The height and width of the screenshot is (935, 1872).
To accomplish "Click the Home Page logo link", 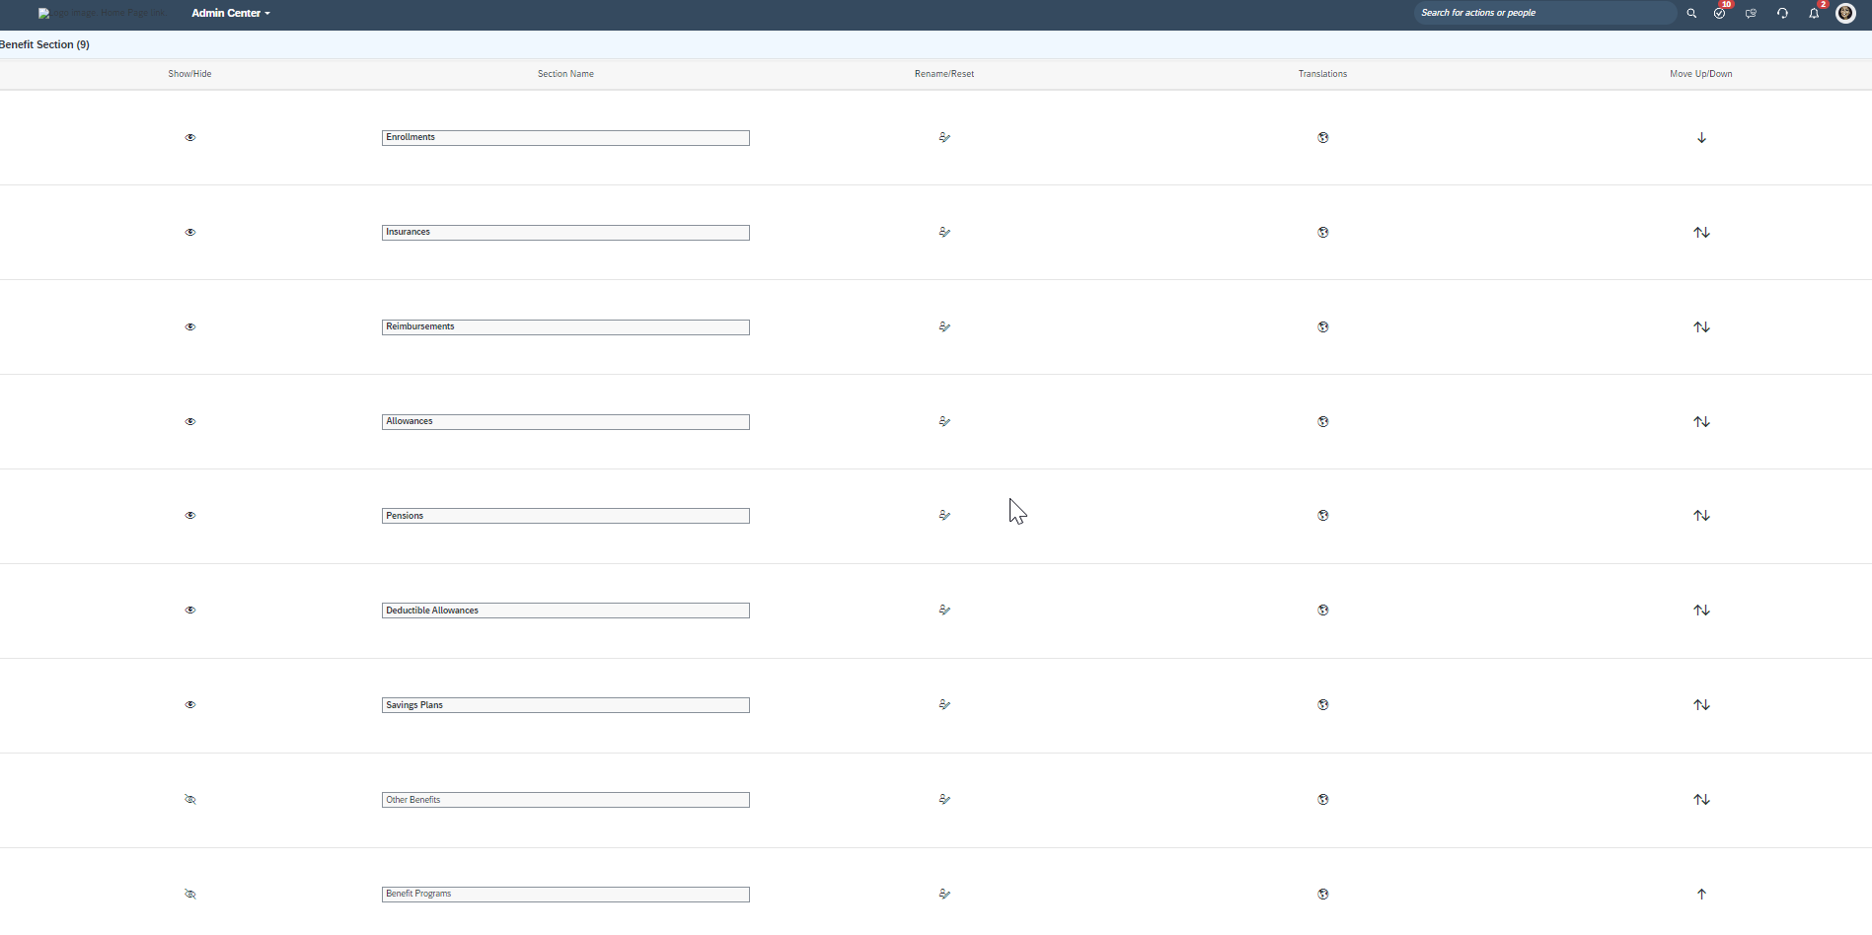I will tap(102, 13).
